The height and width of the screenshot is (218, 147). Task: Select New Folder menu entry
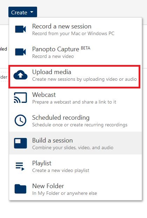click(76, 189)
